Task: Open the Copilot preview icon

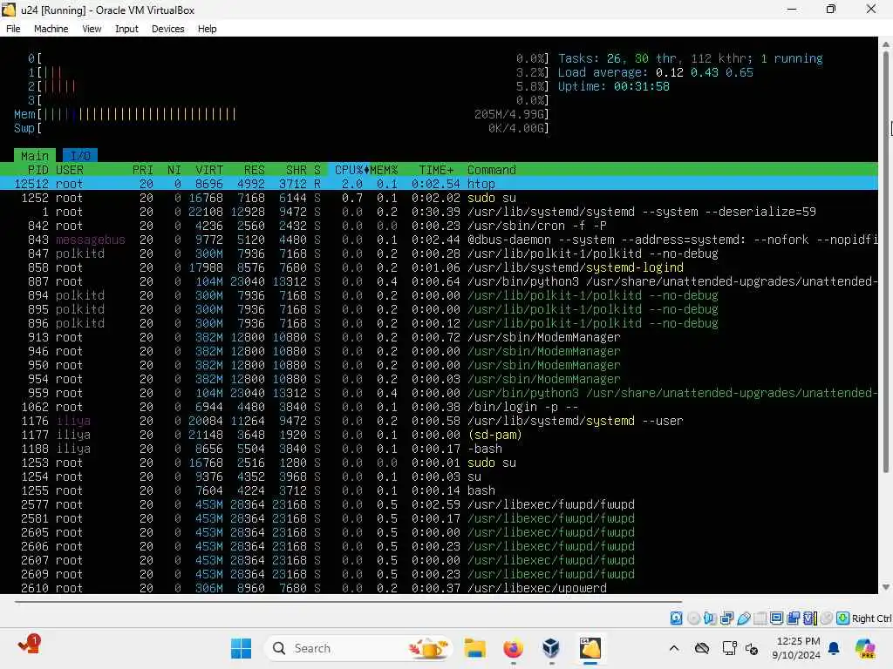Action: tap(865, 648)
